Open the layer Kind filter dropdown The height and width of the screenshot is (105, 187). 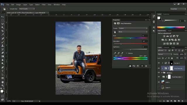pyautogui.click(x=162, y=50)
